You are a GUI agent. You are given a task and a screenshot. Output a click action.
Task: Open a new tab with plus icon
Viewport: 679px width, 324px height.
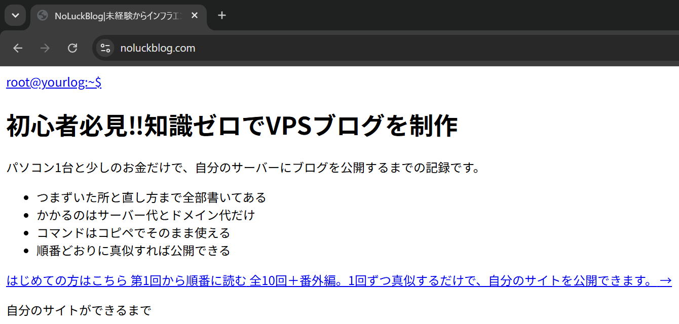point(221,15)
